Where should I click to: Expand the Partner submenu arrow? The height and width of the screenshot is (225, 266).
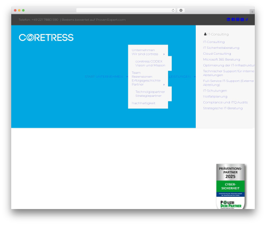pyautogui.click(x=164, y=85)
